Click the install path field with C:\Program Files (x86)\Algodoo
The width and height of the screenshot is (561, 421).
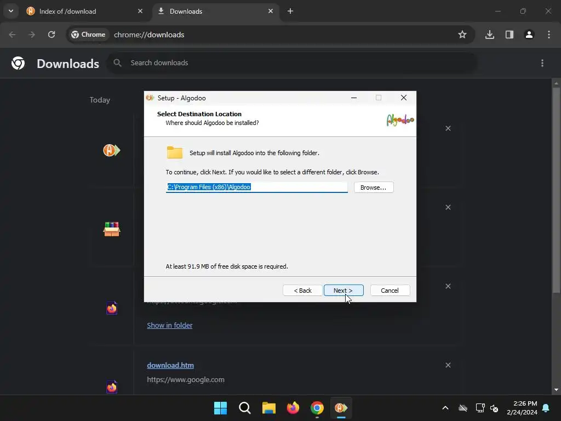[256, 187]
